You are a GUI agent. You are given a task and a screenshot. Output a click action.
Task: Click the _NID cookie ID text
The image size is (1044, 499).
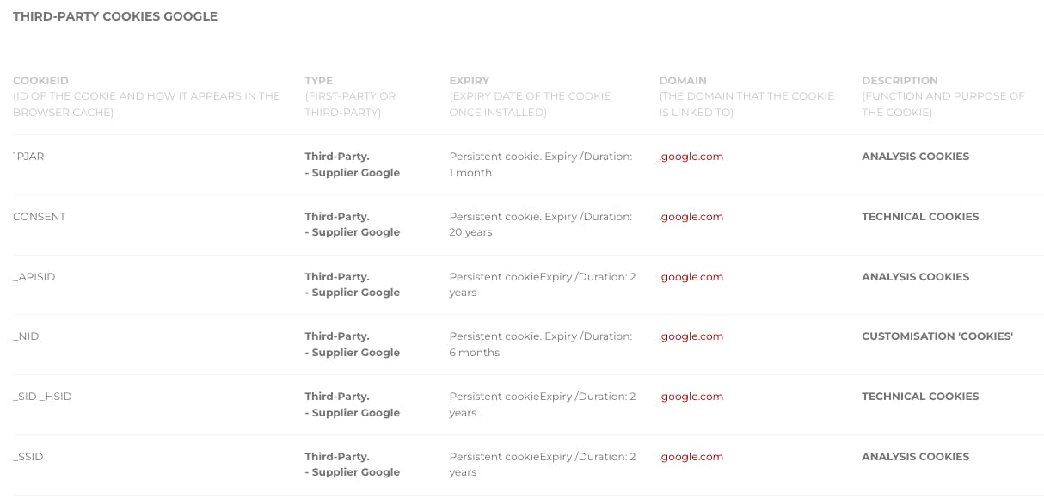coord(26,336)
